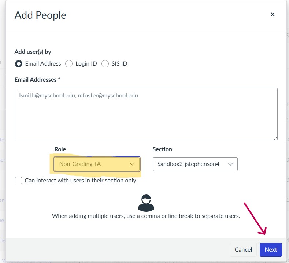This screenshot has height=263, width=289.
Task: Click the 'Add People' dialog heading
Action: tap(40, 15)
